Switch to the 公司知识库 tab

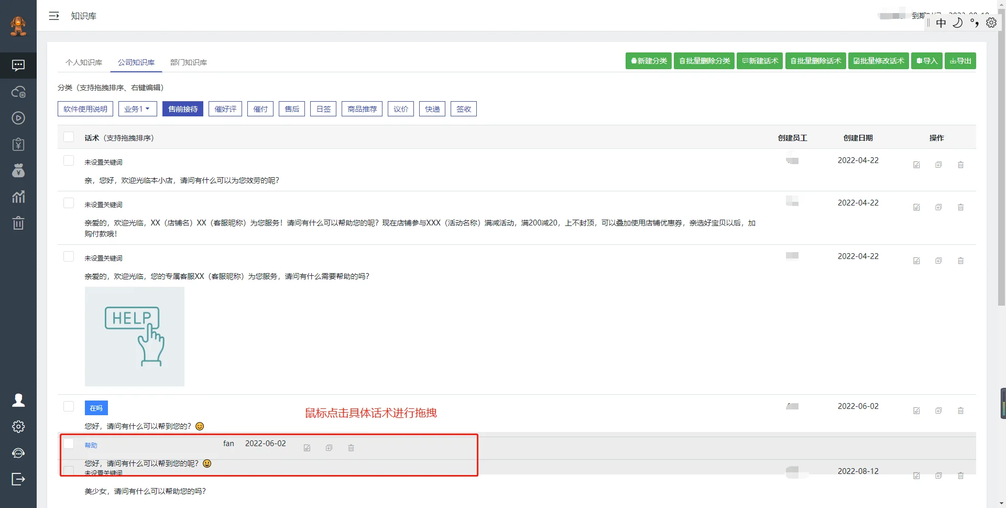[x=136, y=62]
